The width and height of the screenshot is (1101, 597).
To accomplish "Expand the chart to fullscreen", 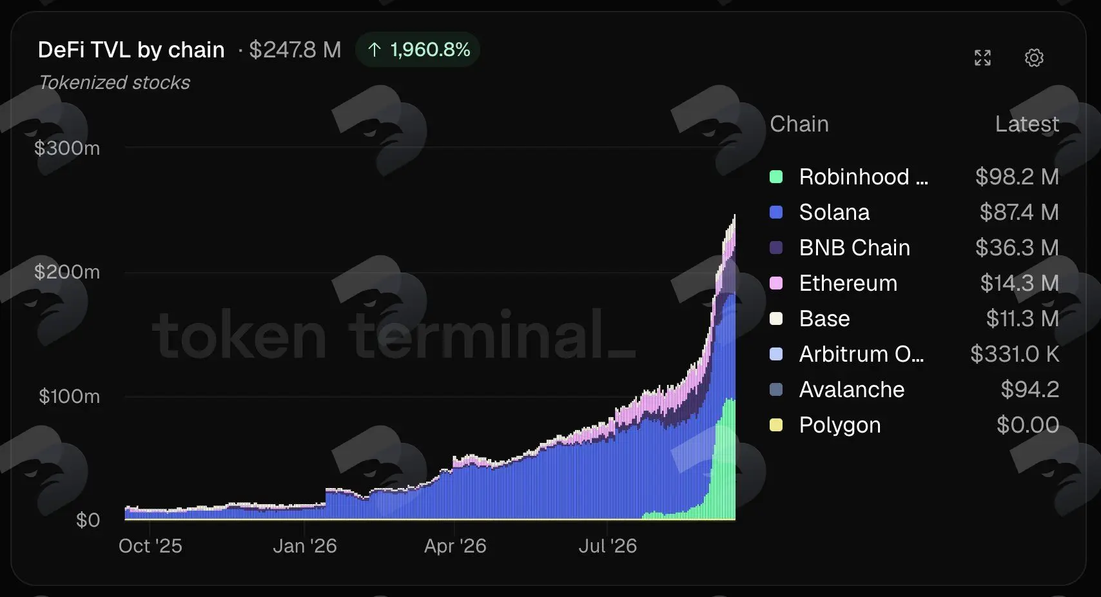I will (x=982, y=58).
